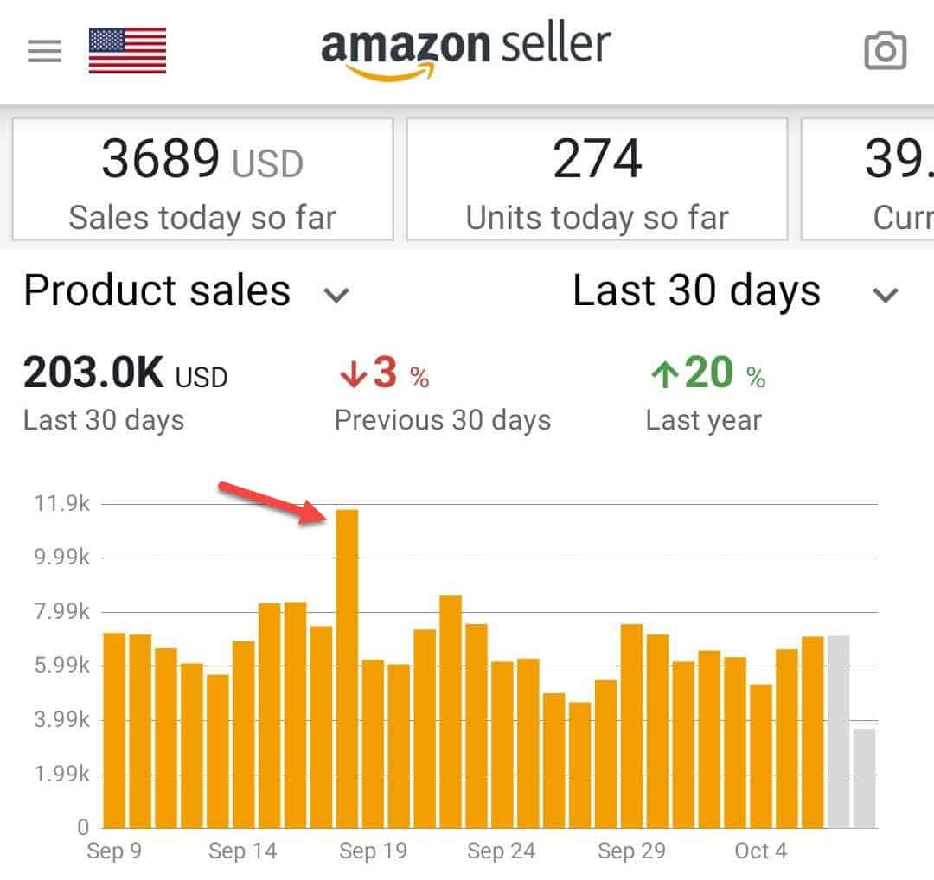This screenshot has height=880, width=934.
Task: Open the hamburger menu
Action: pos(44,52)
